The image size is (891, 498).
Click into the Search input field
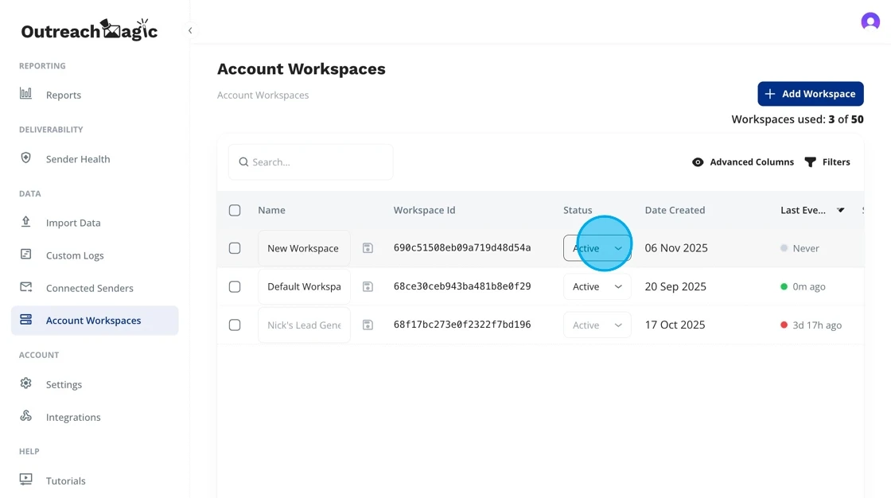pos(318,162)
